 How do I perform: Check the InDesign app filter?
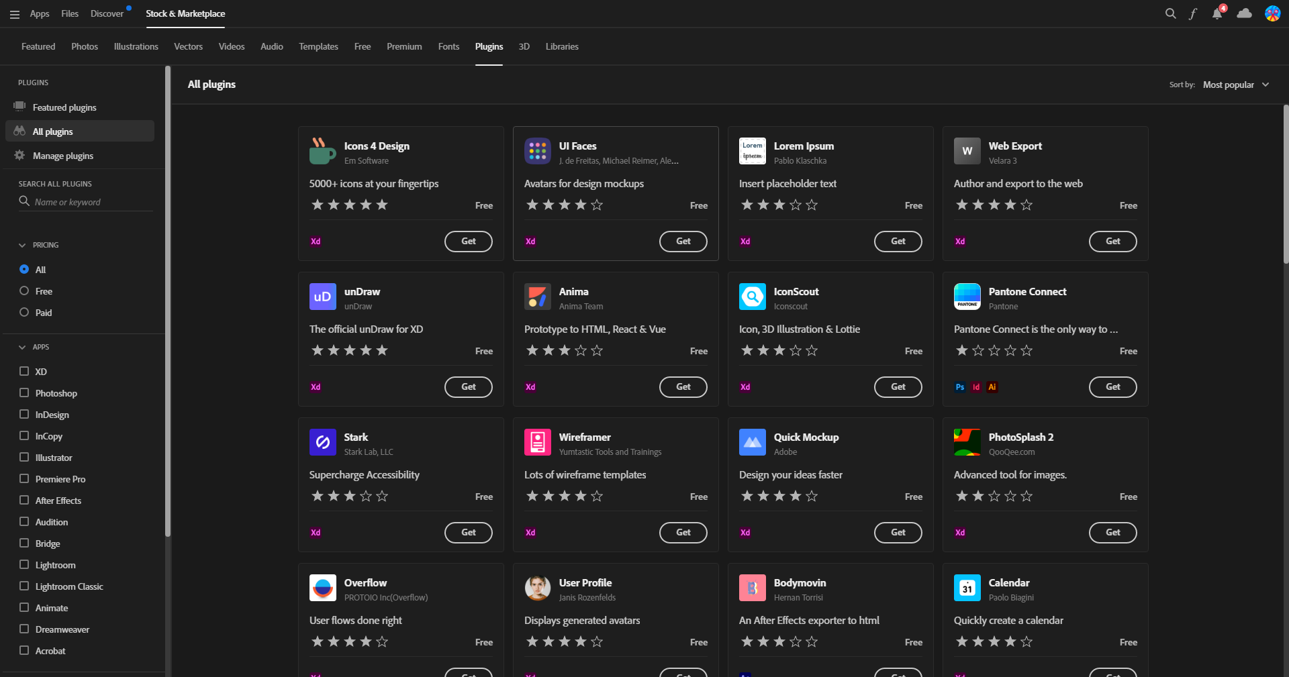tap(24, 414)
